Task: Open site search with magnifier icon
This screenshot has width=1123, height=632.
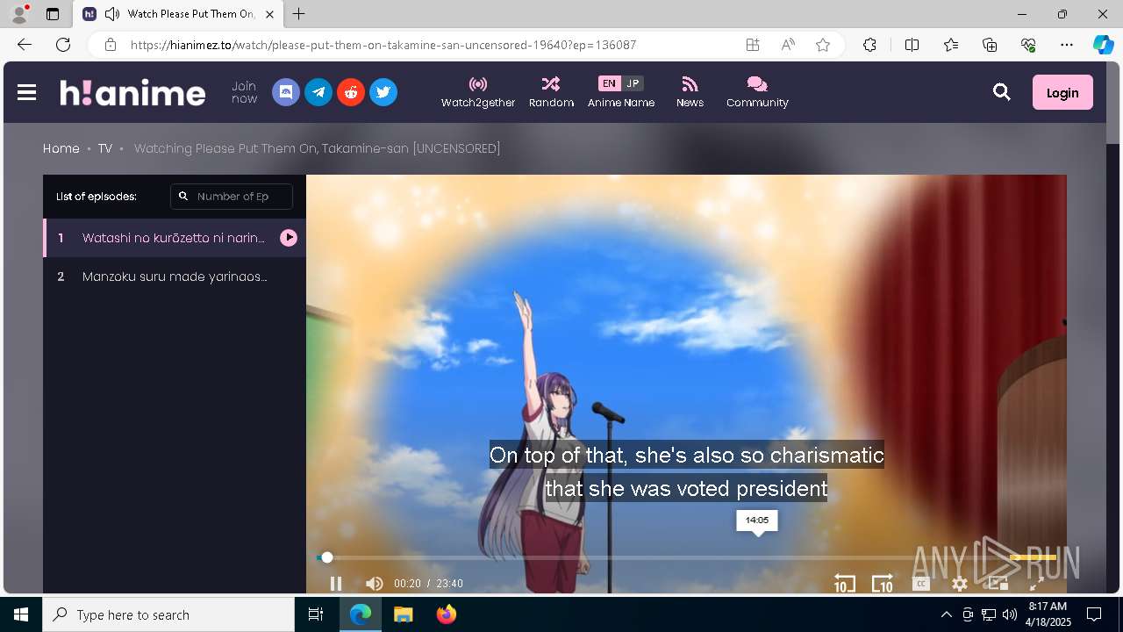Action: (1002, 92)
